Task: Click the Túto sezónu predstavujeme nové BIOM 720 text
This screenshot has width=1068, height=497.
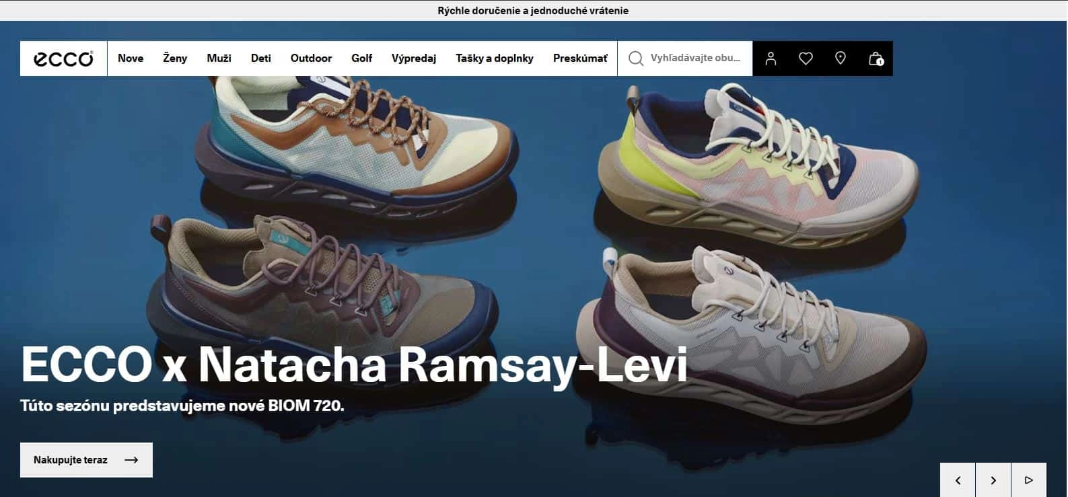Action: pos(182,406)
